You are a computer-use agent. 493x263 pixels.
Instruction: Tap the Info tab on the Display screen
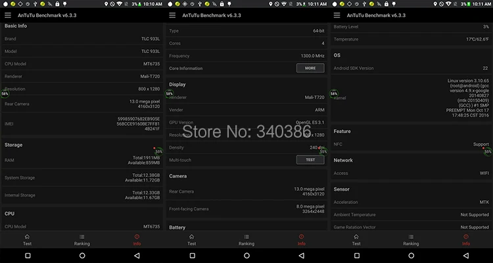[301, 240]
